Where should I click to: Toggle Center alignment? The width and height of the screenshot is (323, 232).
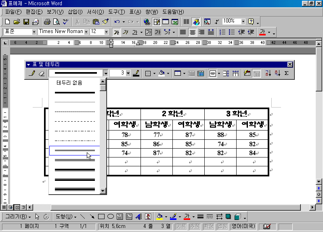click(x=192, y=32)
